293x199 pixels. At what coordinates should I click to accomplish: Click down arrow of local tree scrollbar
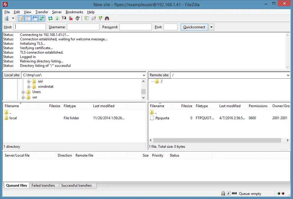(x=143, y=97)
